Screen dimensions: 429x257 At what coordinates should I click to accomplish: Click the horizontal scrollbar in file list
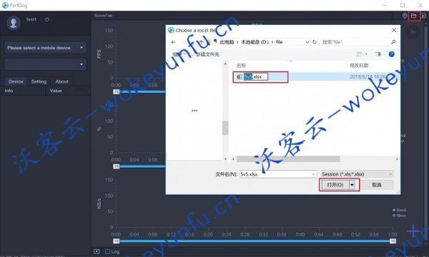[x=288, y=158]
